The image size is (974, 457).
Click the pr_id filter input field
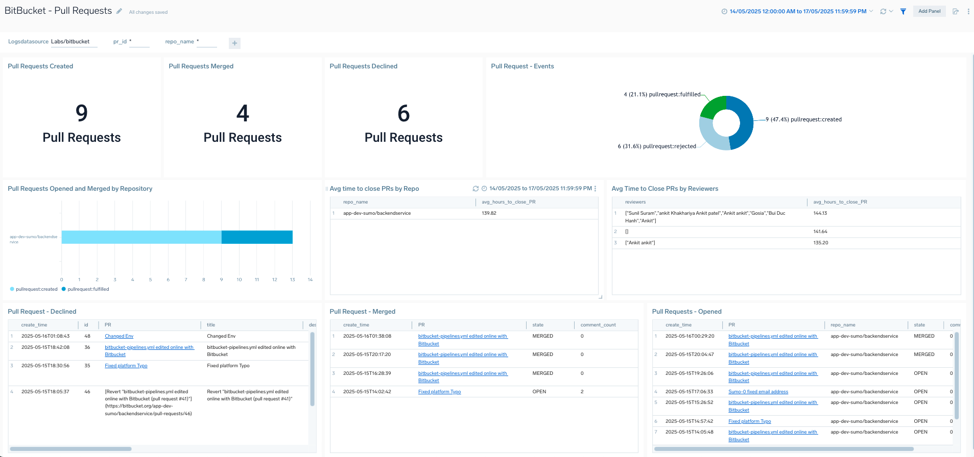139,42
